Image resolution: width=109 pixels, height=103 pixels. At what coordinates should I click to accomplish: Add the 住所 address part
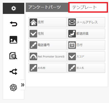click(x=47, y=22)
